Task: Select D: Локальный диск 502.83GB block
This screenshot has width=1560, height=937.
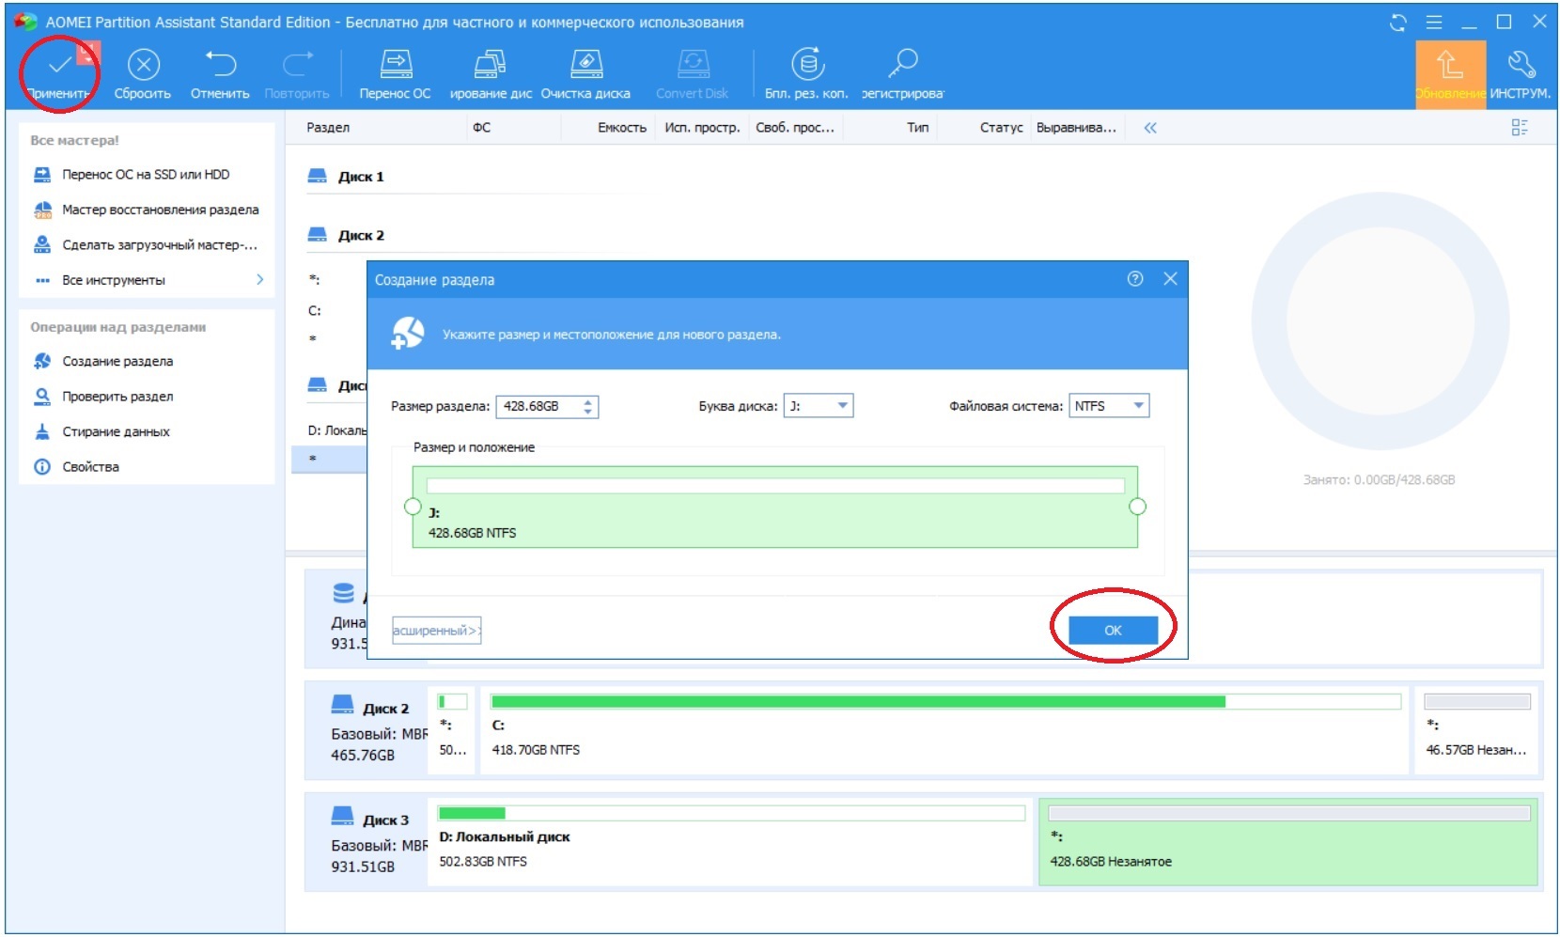Action: [x=730, y=842]
